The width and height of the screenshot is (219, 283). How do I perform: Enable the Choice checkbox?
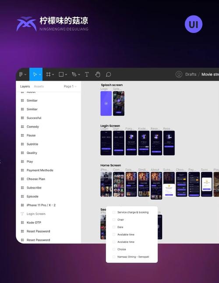[114, 249]
